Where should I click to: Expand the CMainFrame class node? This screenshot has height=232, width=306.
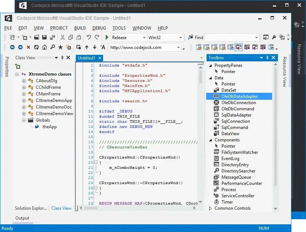click(24, 94)
